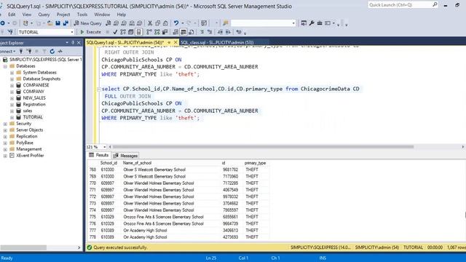Click the Navigate Backward arrow icon
The image size is (466, 262).
click(x=2, y=23)
